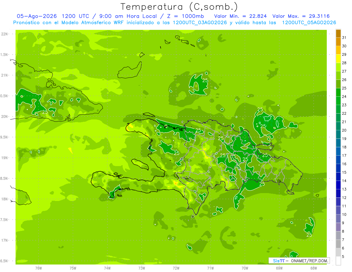Click the "7.5N" latitude label

point(4,220)
